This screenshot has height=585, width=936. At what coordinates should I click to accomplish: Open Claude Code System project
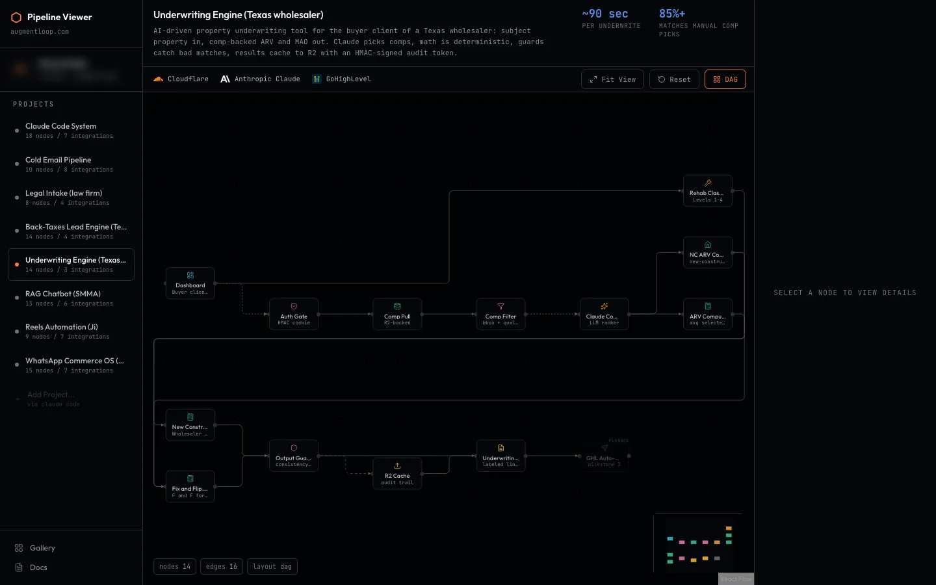click(71, 131)
